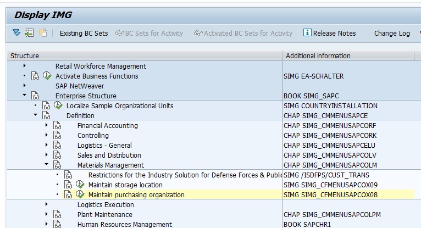Expand Logistics Execution node

pos(47,204)
